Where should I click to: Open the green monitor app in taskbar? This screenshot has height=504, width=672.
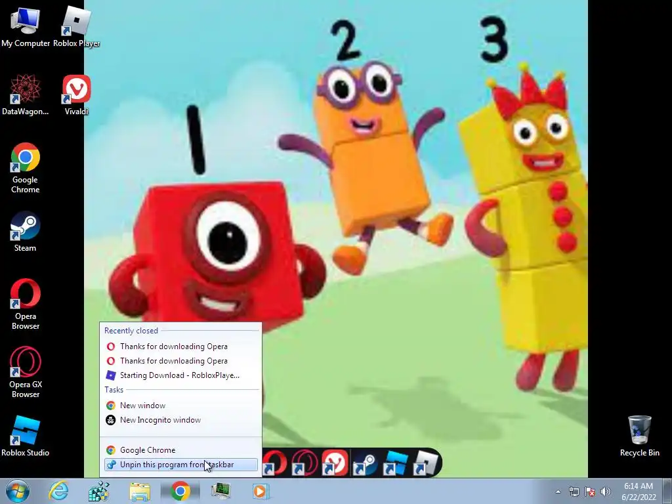click(221, 491)
